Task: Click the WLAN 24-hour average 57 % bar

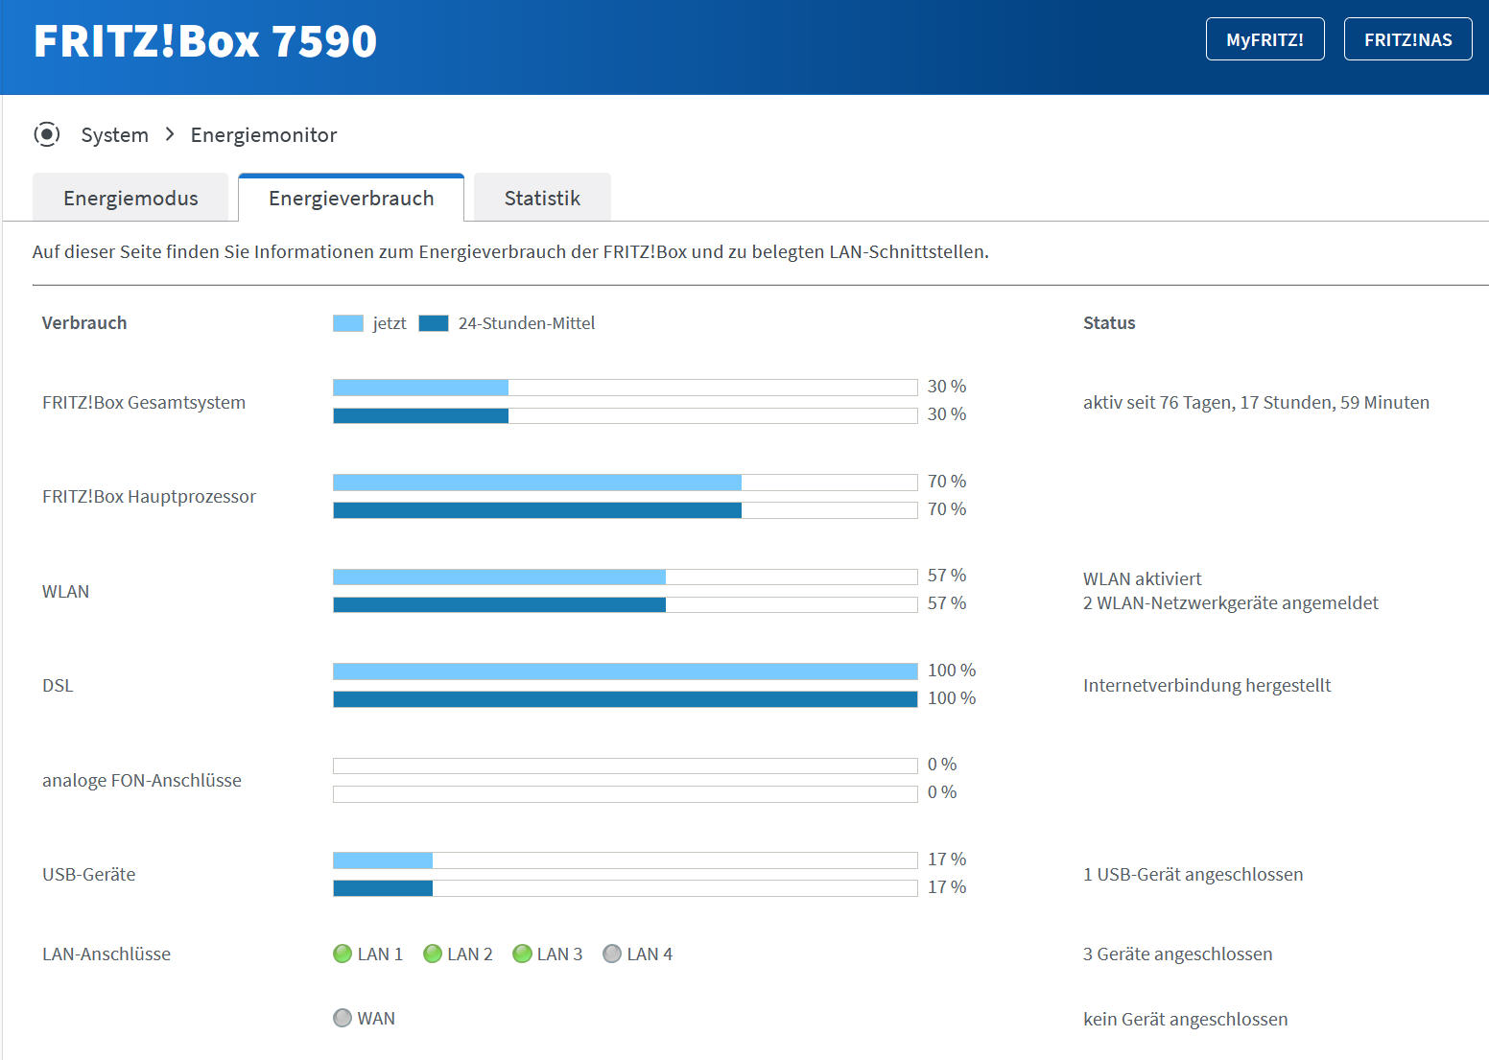Action: (x=626, y=604)
